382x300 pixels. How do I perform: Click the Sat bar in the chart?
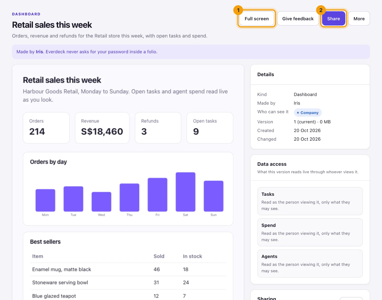tap(185, 192)
